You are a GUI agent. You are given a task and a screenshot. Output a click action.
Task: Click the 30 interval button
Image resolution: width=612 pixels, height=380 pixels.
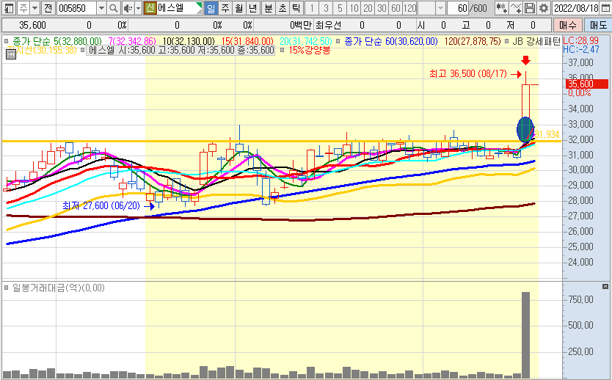click(382, 8)
